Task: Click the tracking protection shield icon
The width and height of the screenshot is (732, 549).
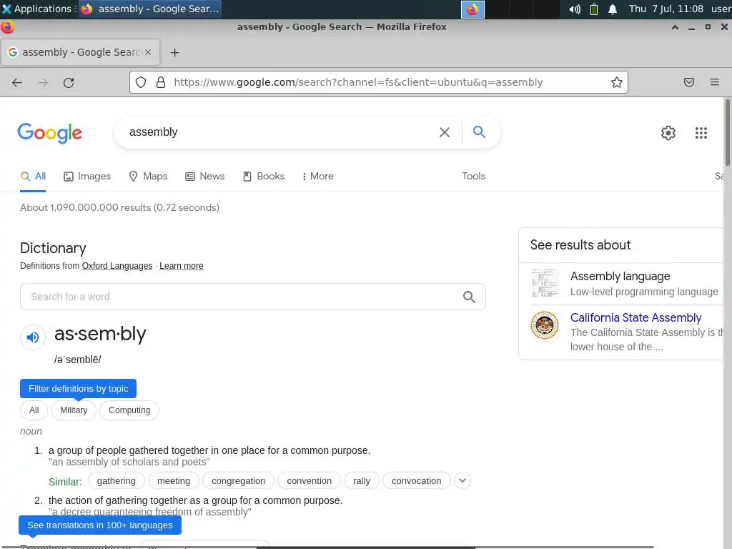Action: click(141, 83)
